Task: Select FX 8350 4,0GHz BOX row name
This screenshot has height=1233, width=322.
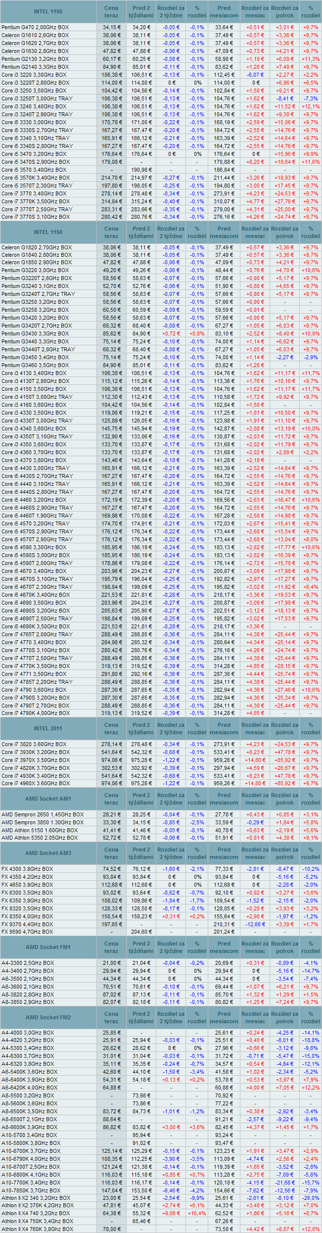Action: click(27, 916)
